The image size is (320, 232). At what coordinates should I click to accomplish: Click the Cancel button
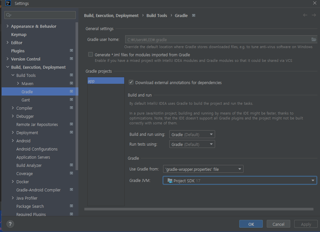[278, 224]
